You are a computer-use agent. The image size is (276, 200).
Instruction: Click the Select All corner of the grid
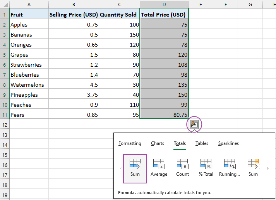point(4,4)
